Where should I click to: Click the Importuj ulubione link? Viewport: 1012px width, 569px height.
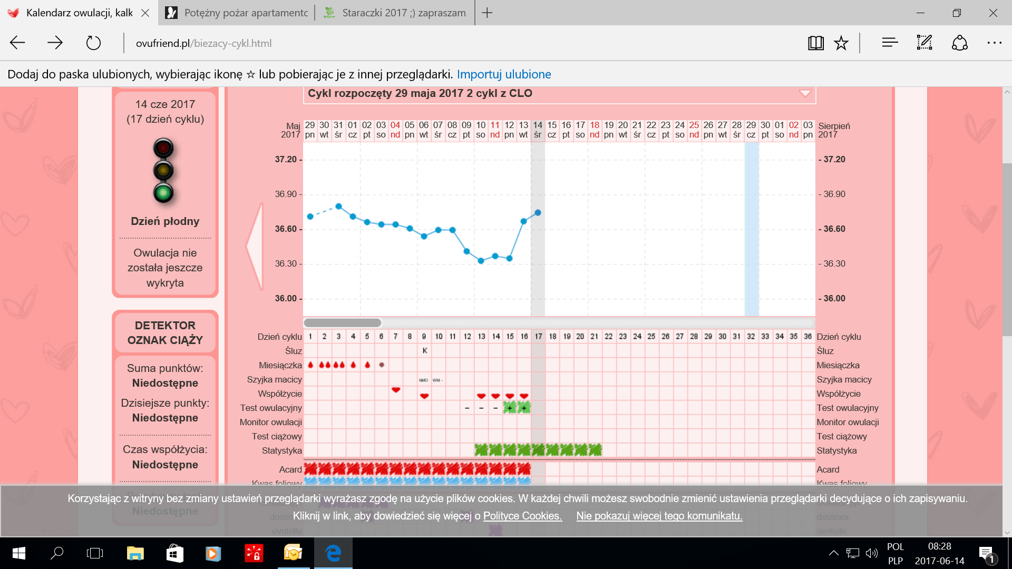[504, 74]
